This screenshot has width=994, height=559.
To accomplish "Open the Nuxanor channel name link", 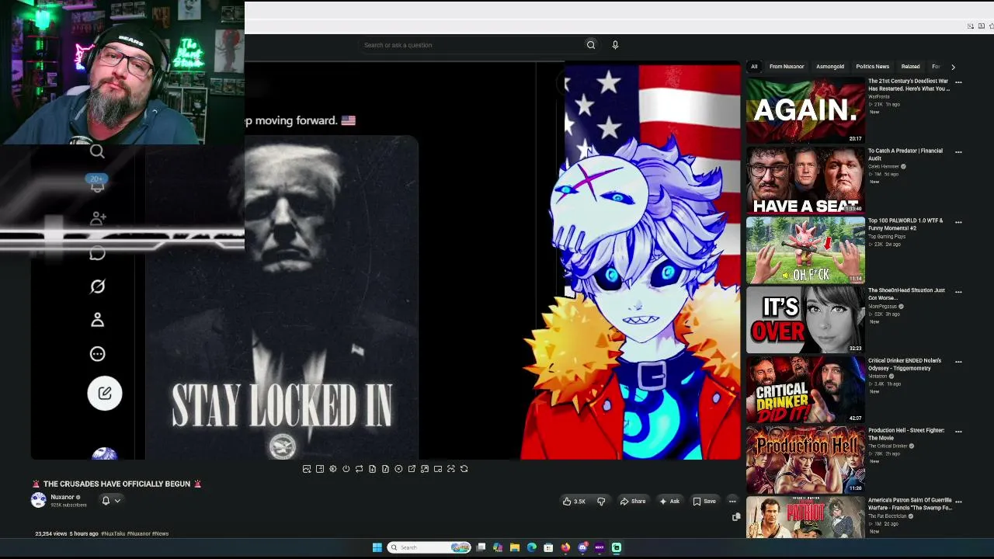I will coord(62,497).
